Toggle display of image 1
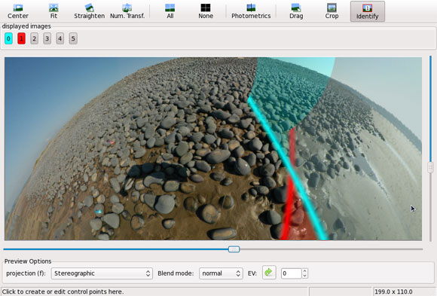Screen dimensions: 437x296 click(21, 38)
